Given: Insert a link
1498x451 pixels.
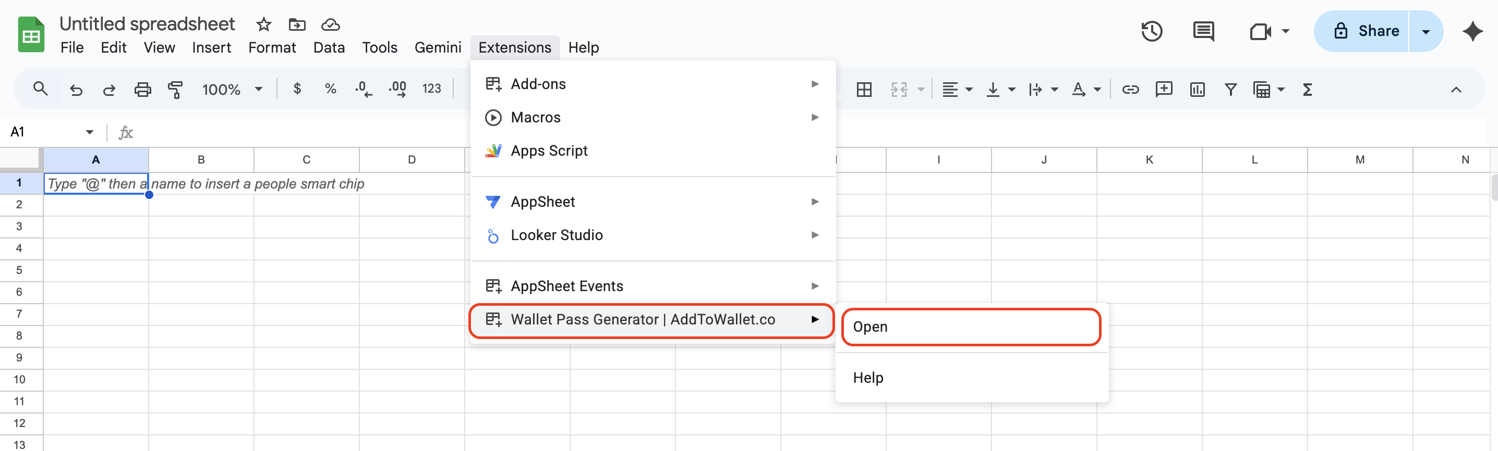Looking at the screenshot, I should [1130, 90].
